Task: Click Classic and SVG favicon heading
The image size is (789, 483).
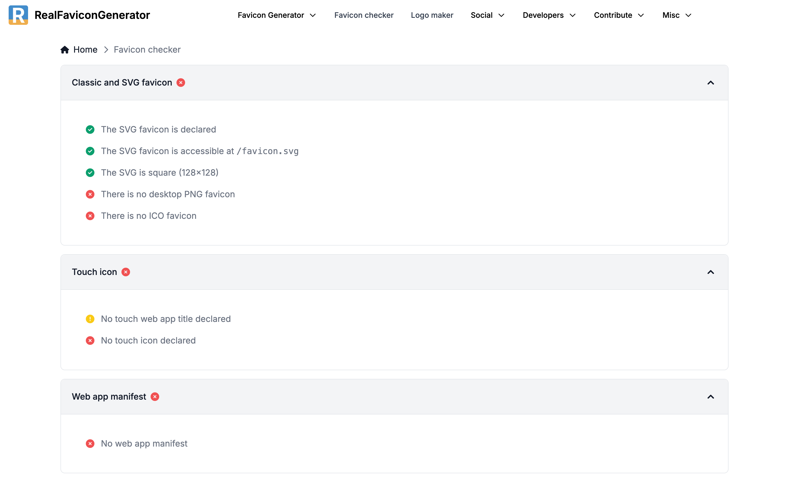Action: coord(122,83)
